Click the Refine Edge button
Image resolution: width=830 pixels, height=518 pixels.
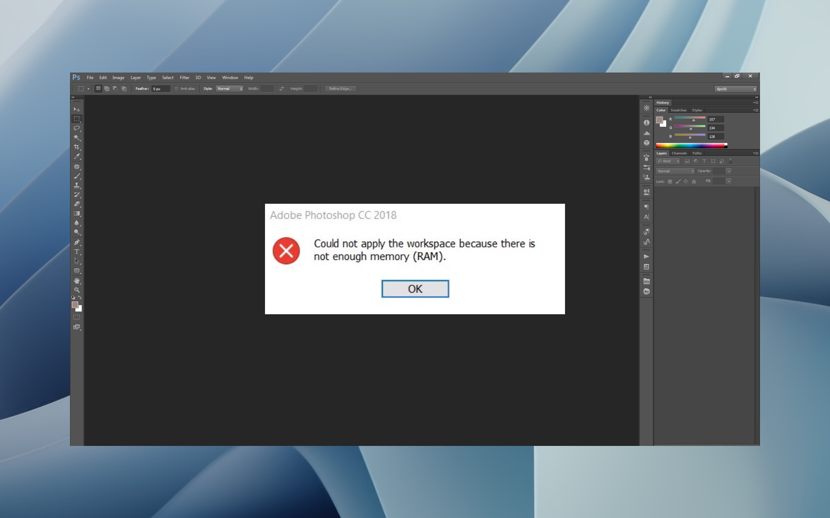point(340,89)
